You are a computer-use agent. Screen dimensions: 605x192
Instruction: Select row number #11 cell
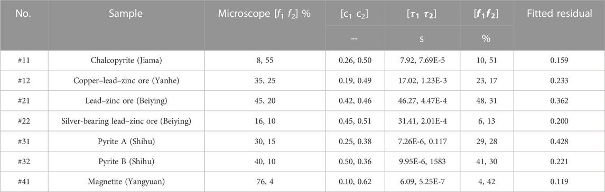(x=24, y=60)
